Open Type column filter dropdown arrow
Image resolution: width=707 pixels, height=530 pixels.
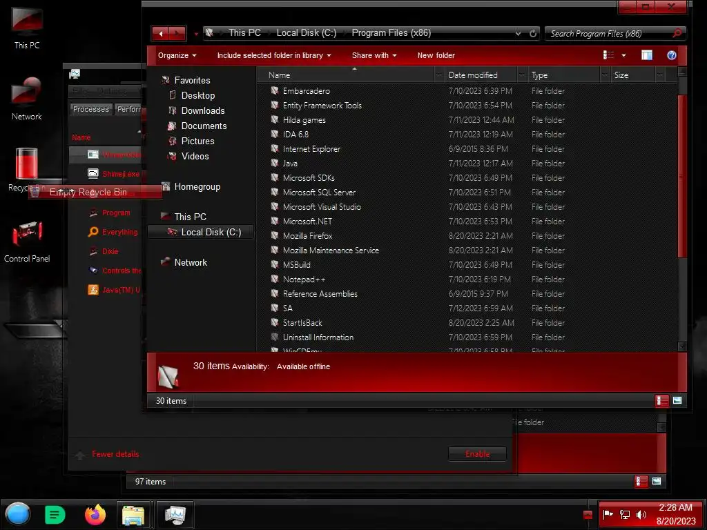[x=605, y=75]
